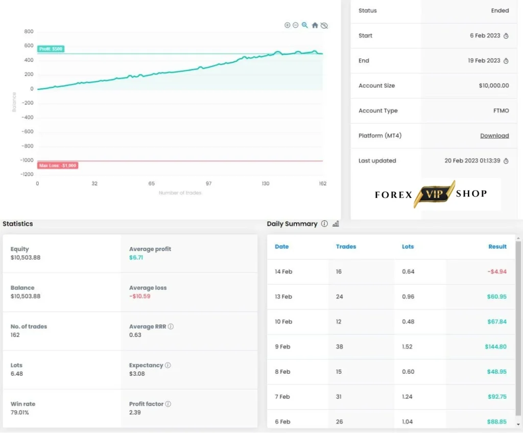523x433 pixels.
Task: Sort daily summary by Result column
Action: [x=497, y=247]
